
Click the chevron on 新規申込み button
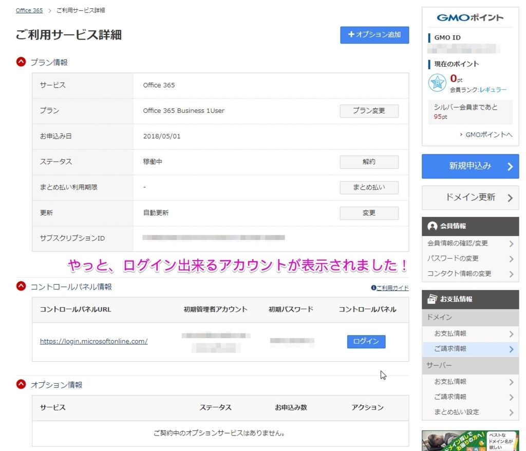pyautogui.click(x=510, y=167)
